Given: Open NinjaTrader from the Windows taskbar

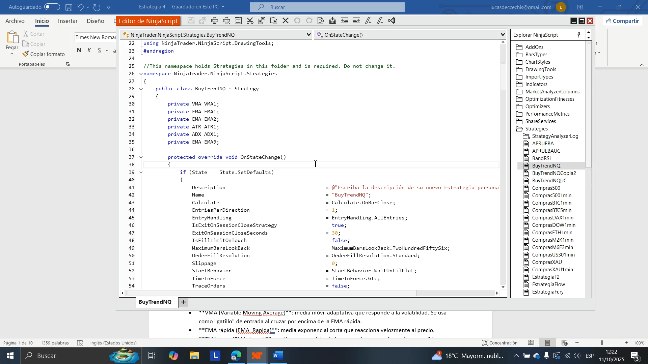Looking at the screenshot, I should pyautogui.click(x=257, y=356).
